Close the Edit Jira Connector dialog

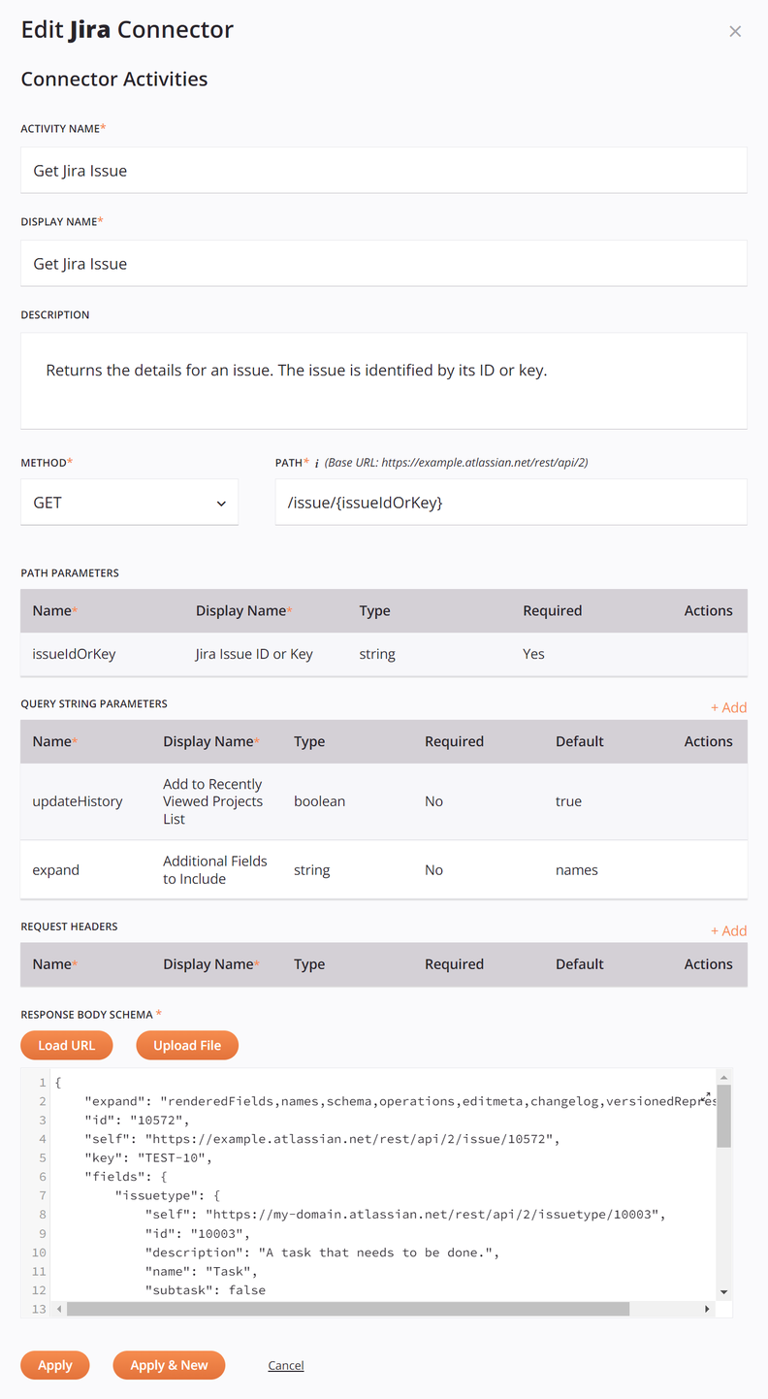735,30
